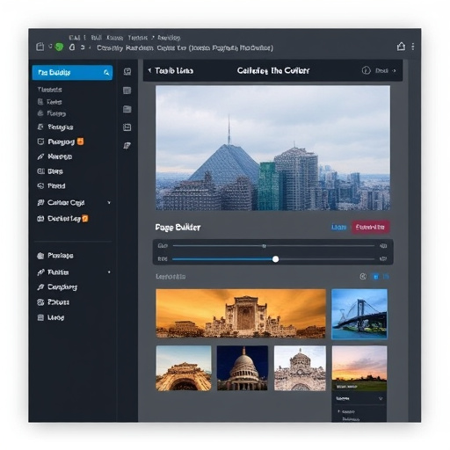Click the info circle icon in the dark header
The height and width of the screenshot is (450, 450).
[x=367, y=70]
